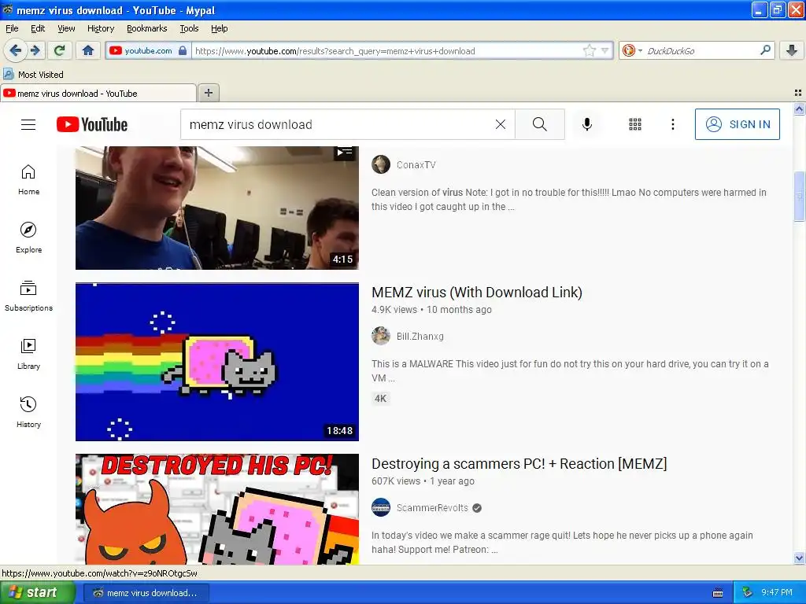This screenshot has width=806, height=604.
Task: Open 'DESTROYED HIS PC!' video thumbnail
Action: click(217, 509)
